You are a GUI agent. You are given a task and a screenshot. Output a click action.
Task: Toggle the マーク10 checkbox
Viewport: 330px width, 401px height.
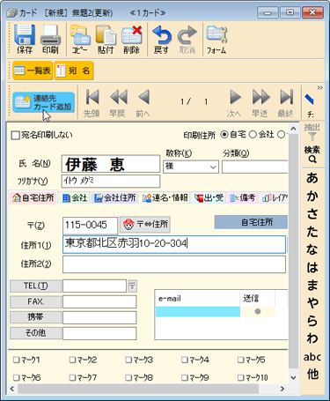click(x=240, y=377)
